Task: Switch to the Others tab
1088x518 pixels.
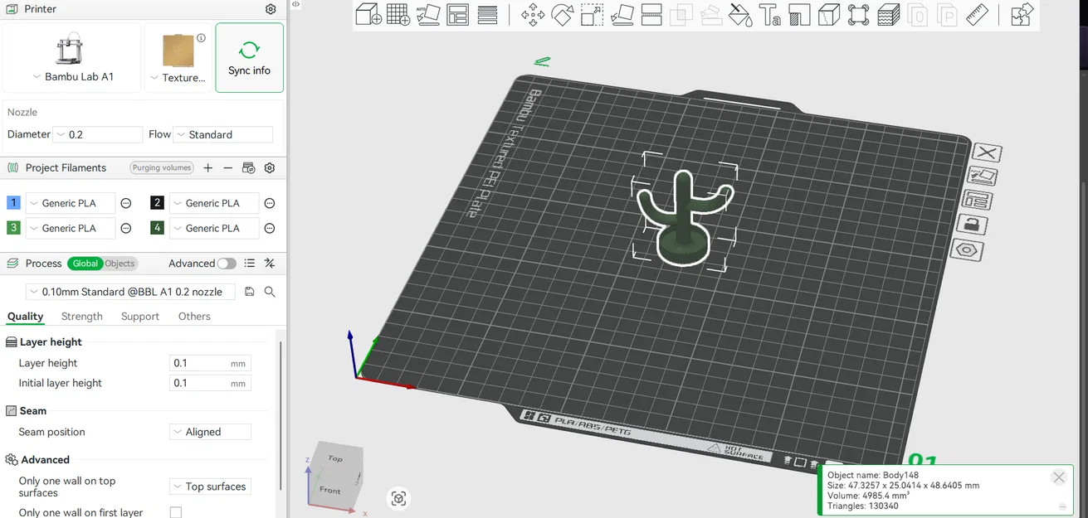Action: coord(194,317)
